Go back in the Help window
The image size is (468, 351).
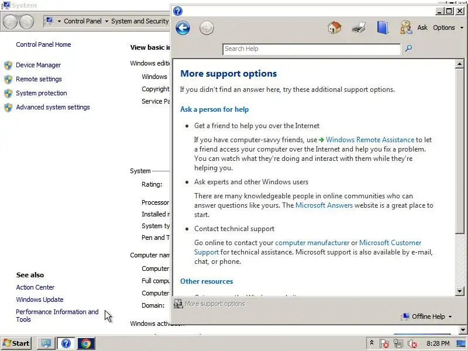tap(183, 28)
